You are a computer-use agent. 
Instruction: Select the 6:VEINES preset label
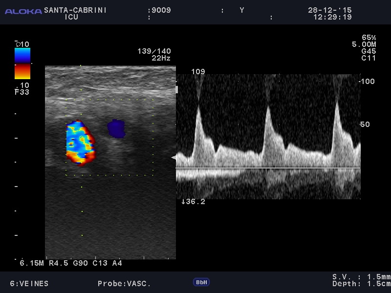tap(29, 284)
